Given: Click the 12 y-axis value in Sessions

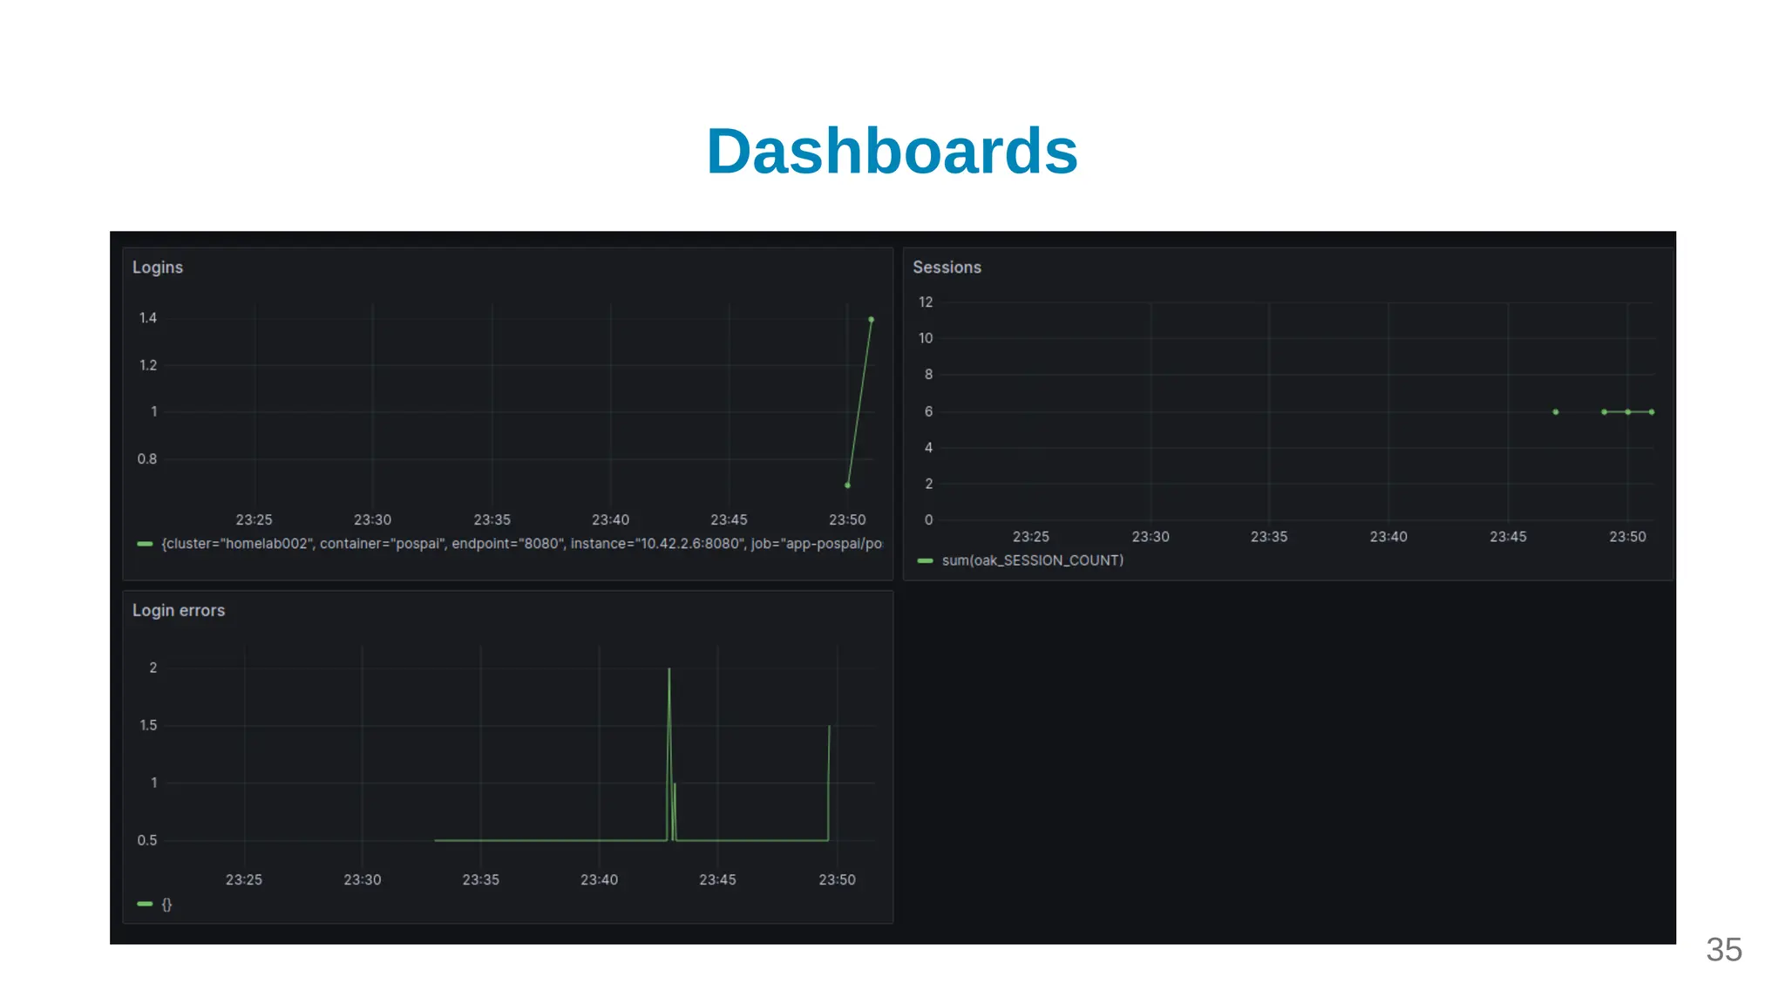Looking at the screenshot, I should [x=926, y=302].
